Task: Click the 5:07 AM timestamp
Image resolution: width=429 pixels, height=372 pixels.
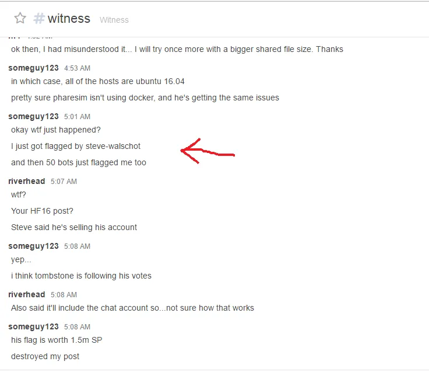Action: (x=64, y=182)
